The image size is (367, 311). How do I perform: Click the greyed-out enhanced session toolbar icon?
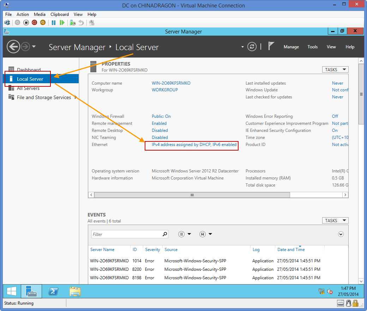(92, 23)
